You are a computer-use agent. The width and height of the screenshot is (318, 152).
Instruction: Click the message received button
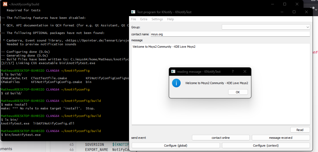point(281,137)
